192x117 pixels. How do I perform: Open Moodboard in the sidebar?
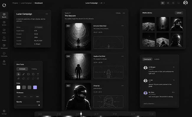[x=4, y=46]
